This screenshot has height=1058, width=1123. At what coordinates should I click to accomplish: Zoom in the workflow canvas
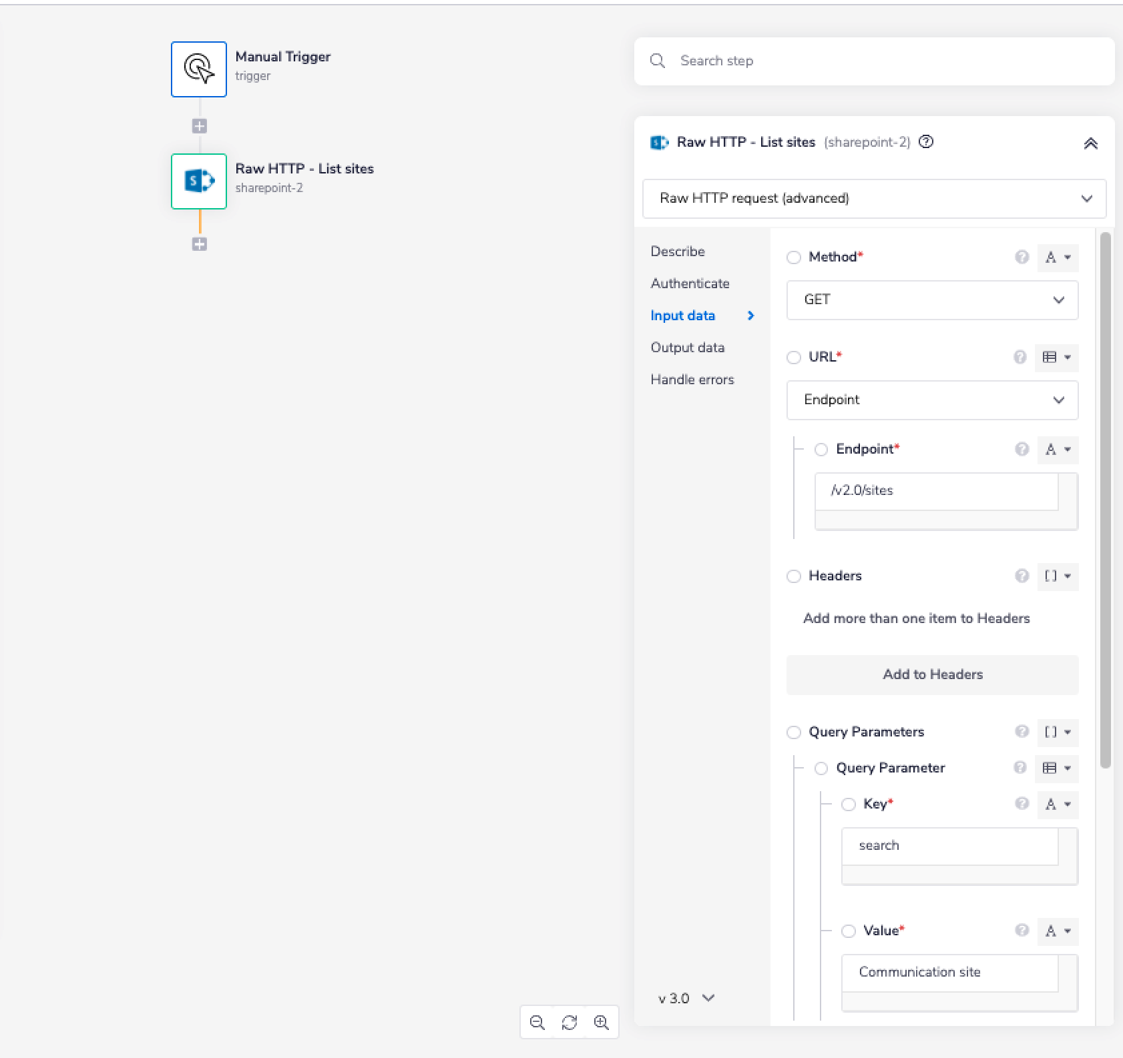click(x=601, y=1022)
